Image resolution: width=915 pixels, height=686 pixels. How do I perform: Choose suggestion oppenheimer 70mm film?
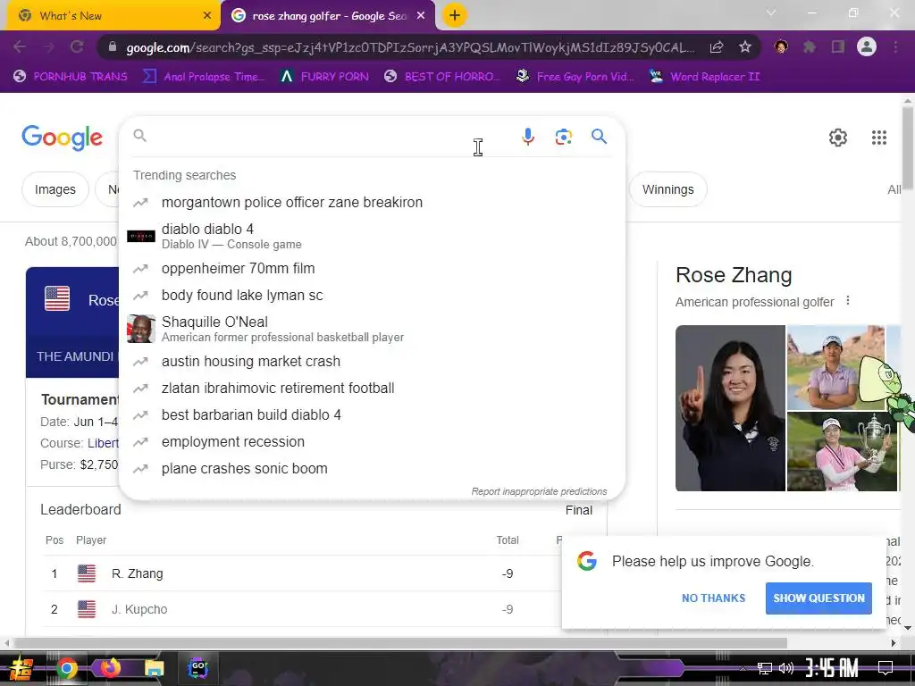click(372, 268)
